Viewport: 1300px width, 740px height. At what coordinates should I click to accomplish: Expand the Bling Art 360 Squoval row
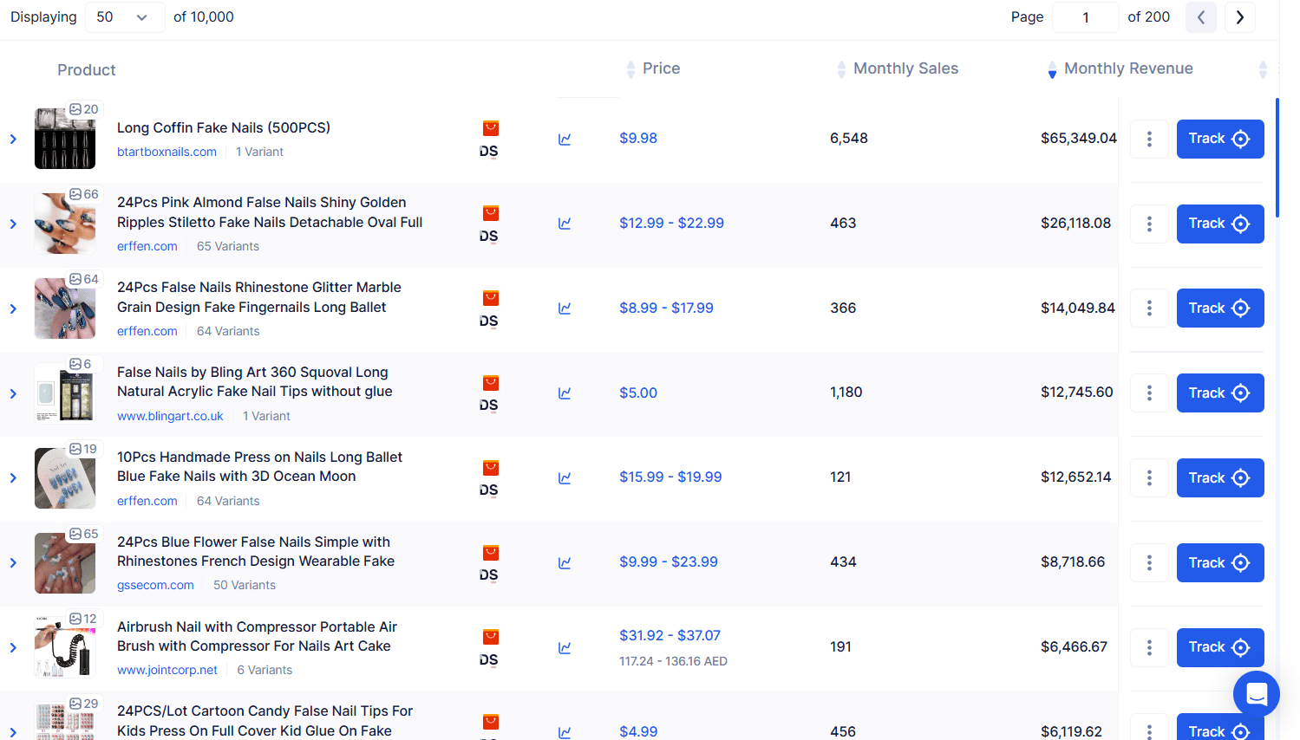click(x=13, y=393)
